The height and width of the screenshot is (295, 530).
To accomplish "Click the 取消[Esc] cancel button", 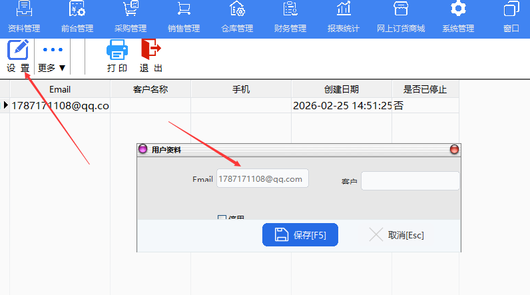I will coord(397,235).
